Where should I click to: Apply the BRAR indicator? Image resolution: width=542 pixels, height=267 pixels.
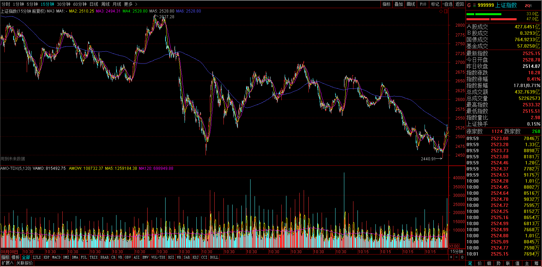point(104,257)
